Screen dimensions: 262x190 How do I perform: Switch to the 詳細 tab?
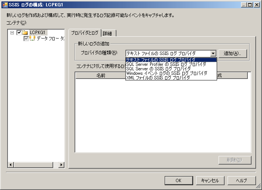pos(109,33)
